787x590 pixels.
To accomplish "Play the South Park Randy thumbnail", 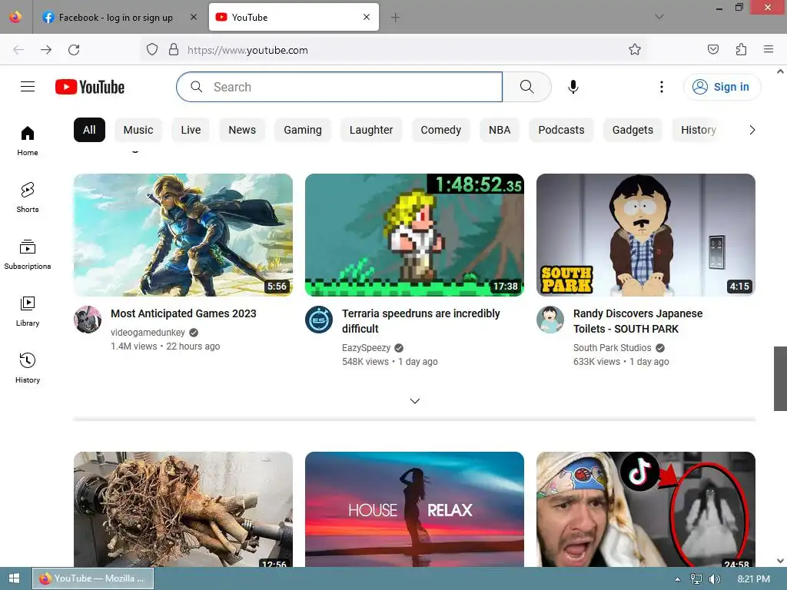I will pos(646,235).
